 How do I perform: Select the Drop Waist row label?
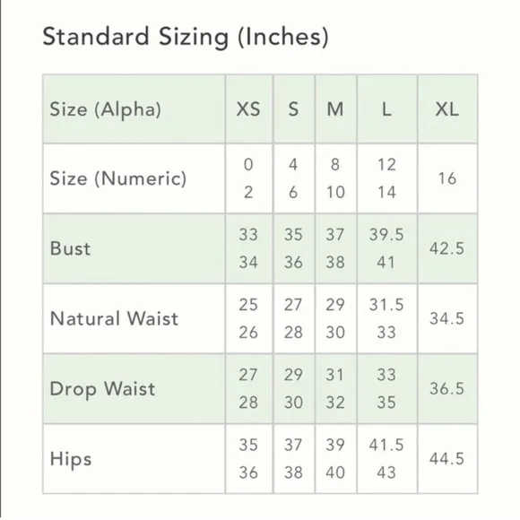pos(102,389)
